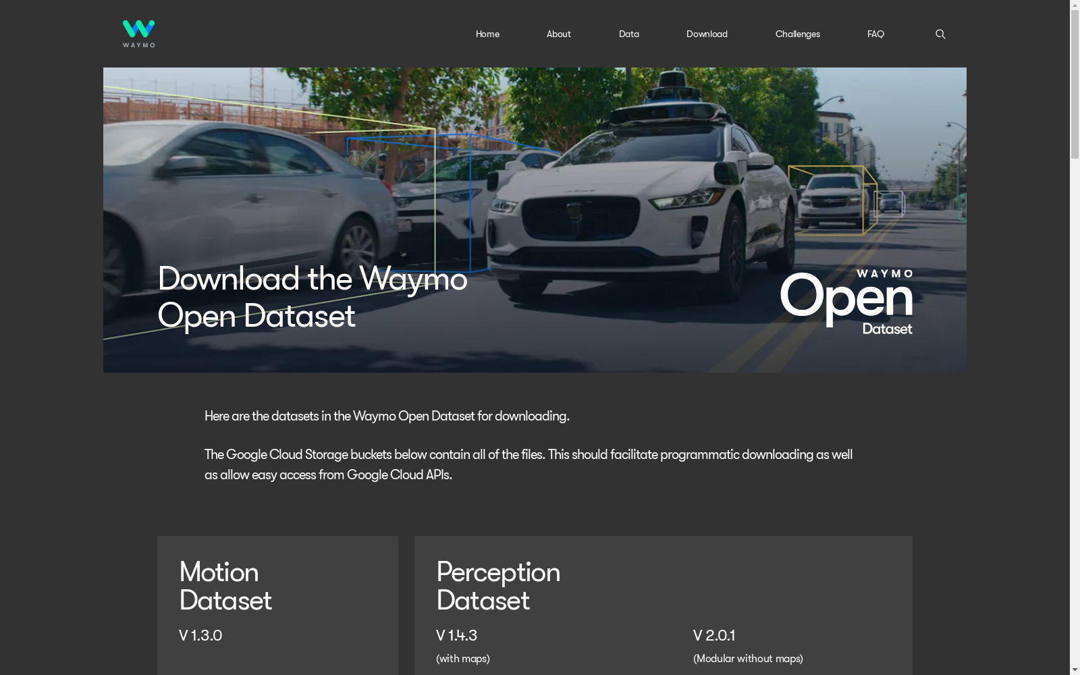
Task: Click the "Download the Waymo Open Dataset" headline
Action: tap(313, 297)
